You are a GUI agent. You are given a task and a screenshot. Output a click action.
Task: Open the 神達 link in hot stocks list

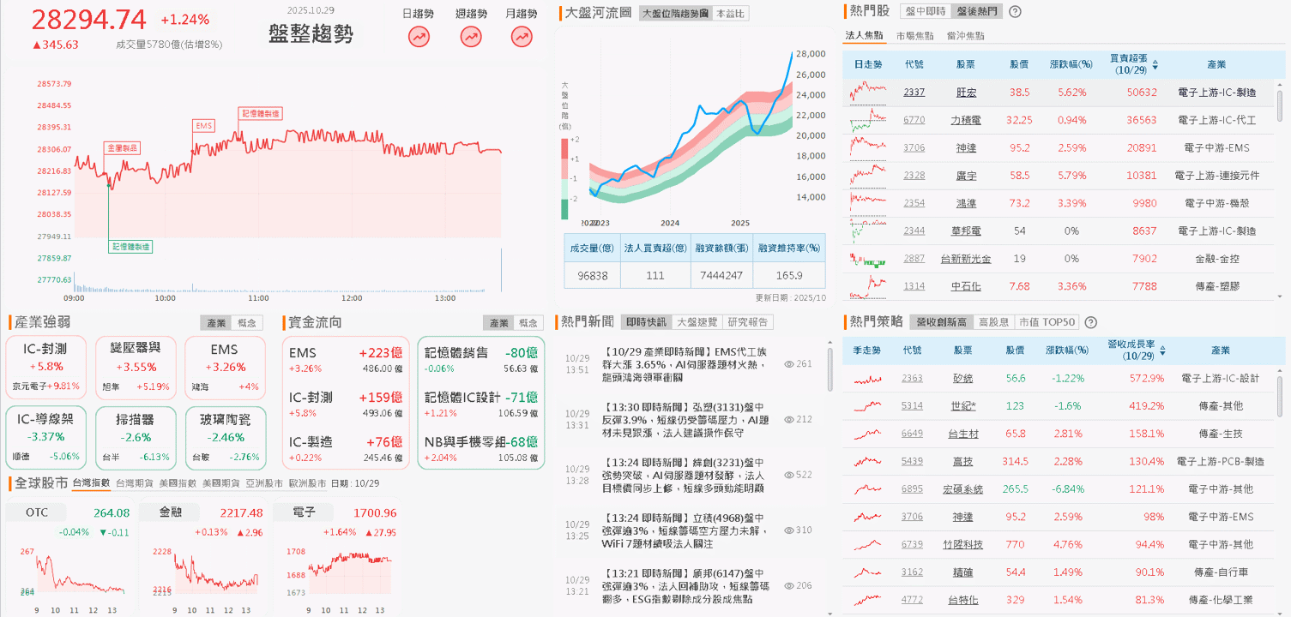coord(965,148)
